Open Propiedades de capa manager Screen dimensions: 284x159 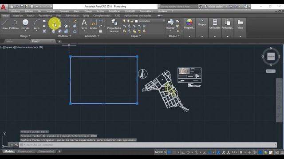114,26
